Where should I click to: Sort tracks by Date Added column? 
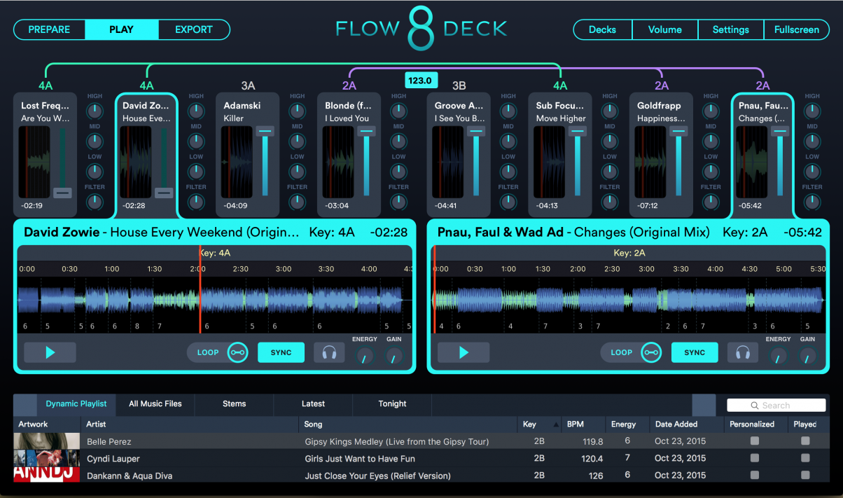(x=687, y=424)
